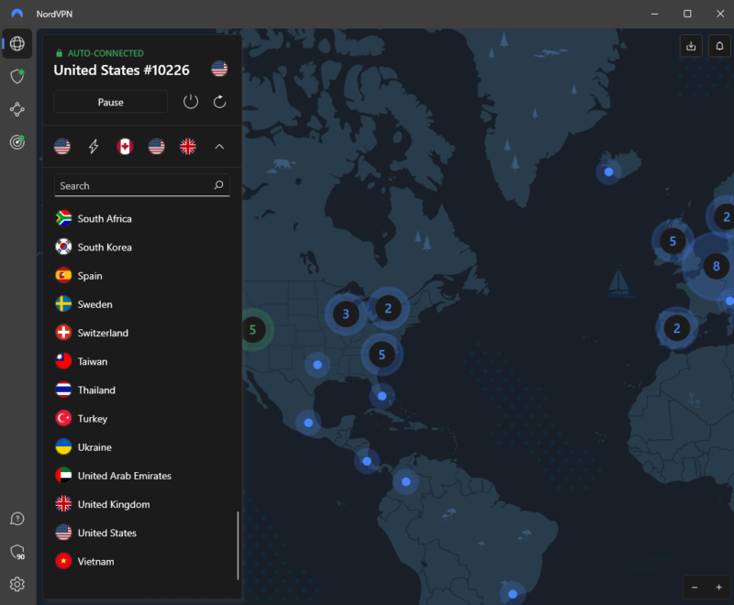Open Dark Web Monitor radar icon
The width and height of the screenshot is (734, 605).
point(17,142)
